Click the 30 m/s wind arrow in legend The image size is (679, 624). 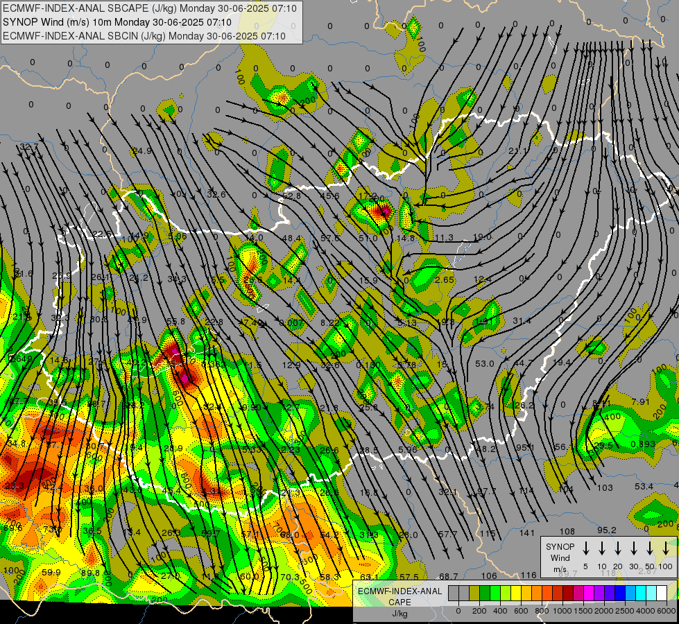(633, 548)
